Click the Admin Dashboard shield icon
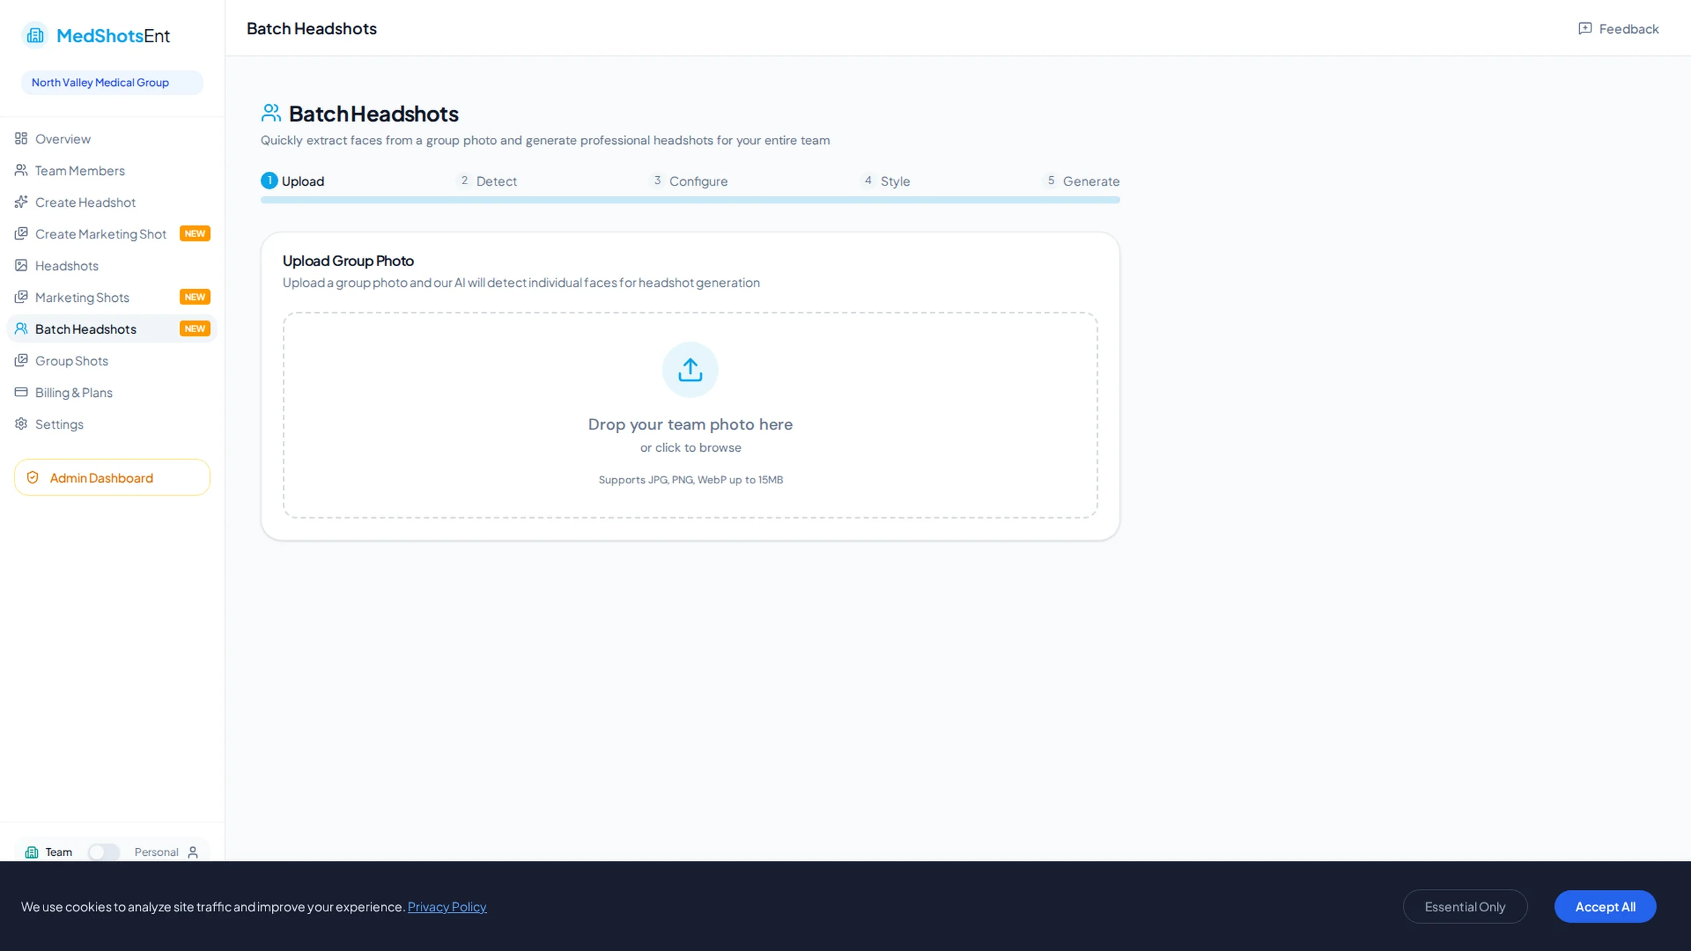This screenshot has width=1691, height=951. pyautogui.click(x=32, y=477)
